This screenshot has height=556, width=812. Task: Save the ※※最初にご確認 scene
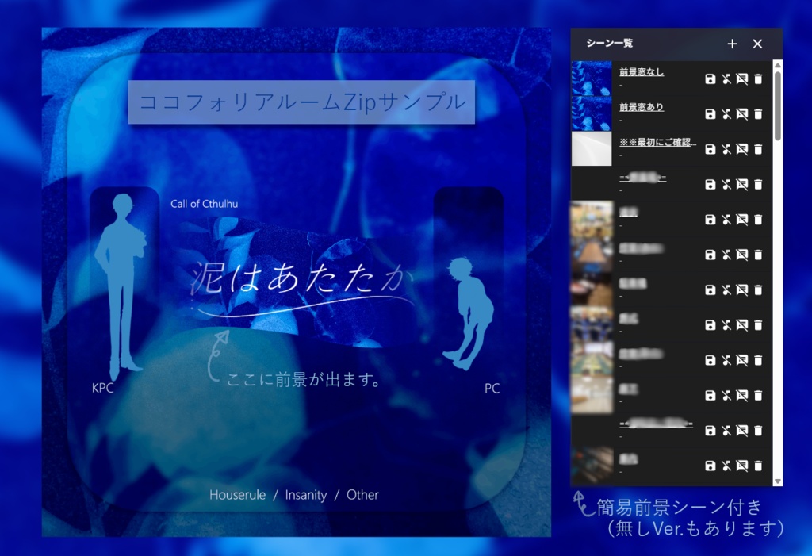(710, 149)
